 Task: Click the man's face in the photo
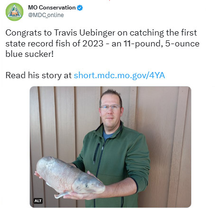[x=111, y=111]
